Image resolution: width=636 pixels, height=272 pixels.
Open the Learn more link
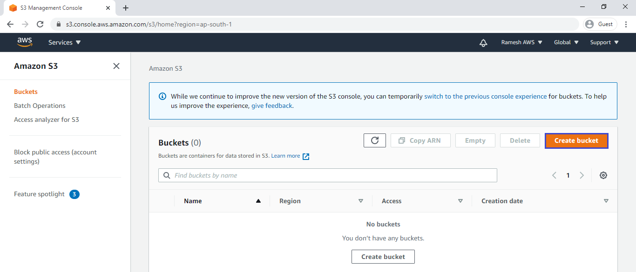pyautogui.click(x=290, y=156)
